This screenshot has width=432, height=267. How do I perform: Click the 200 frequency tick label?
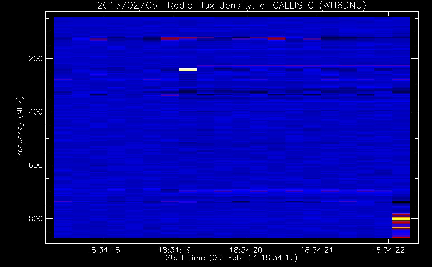point(36,59)
